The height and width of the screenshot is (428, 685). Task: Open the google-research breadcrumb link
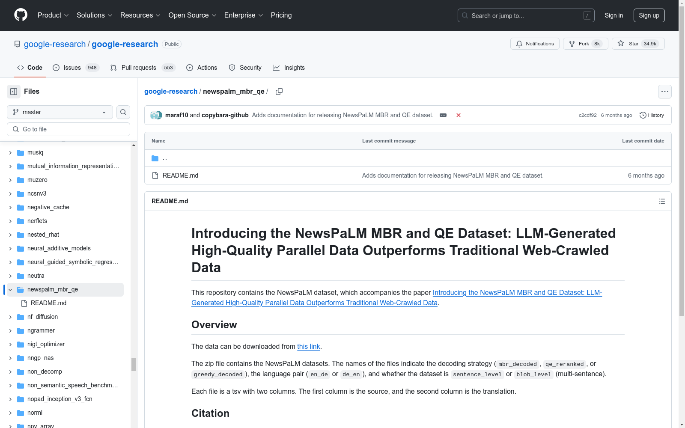click(171, 92)
